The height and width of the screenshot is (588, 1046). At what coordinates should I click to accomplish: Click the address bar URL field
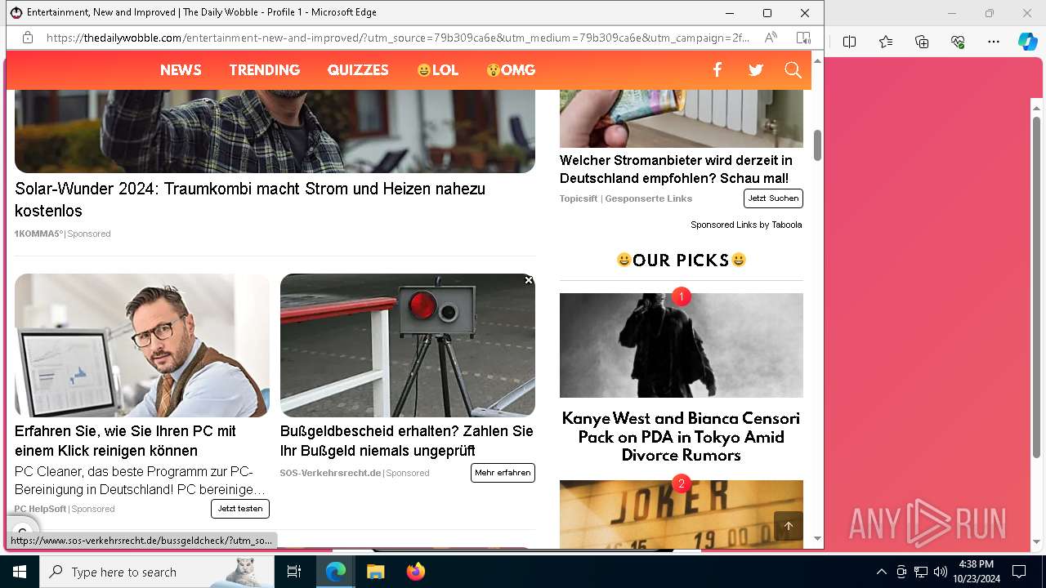tap(398, 38)
